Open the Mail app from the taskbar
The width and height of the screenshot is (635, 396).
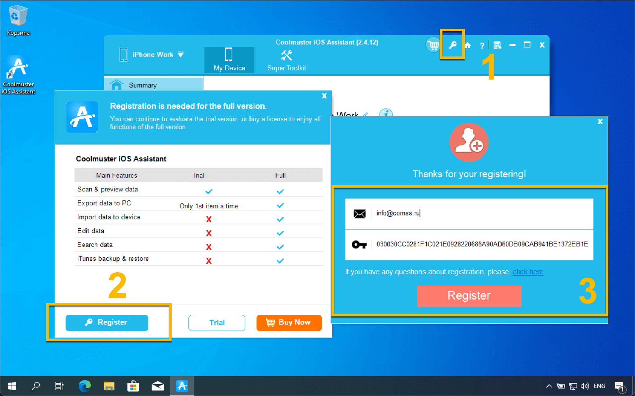pos(158,386)
